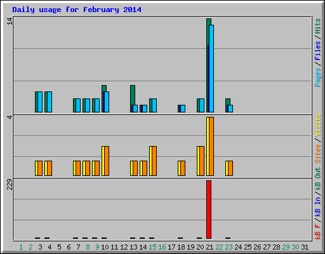The width and height of the screenshot is (325, 254).
Task: Click day '20' on the date axis
Action: click(x=200, y=247)
